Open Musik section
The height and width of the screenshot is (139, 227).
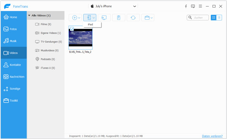click(x=14, y=41)
